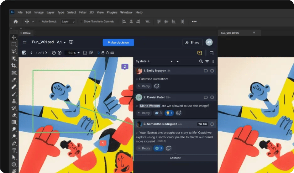294x173 pixels.
Task: Open the Ziflow hamburger menu
Action: (25, 42)
